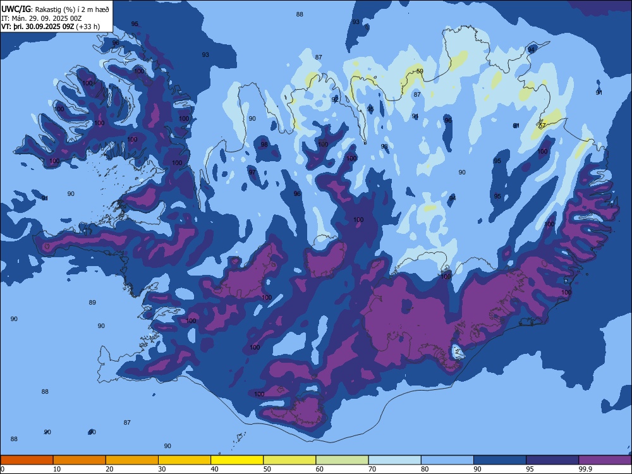
Task: Click the legend tick label '60'
Action: (x=320, y=469)
